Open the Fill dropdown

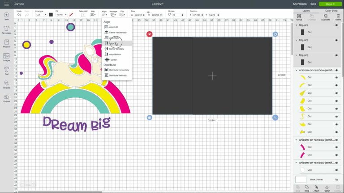point(61,15)
